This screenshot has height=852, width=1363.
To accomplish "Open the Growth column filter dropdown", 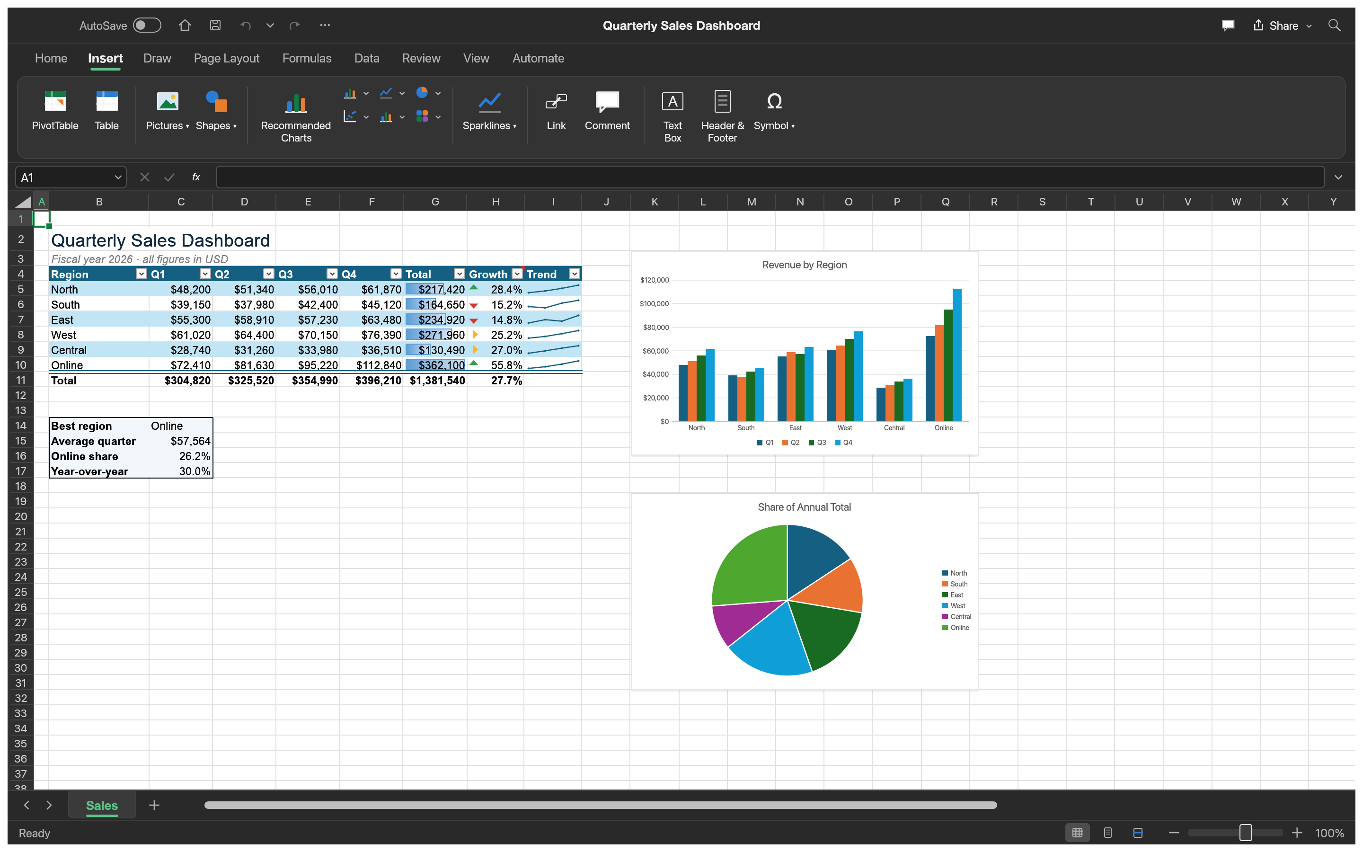I will tap(517, 274).
